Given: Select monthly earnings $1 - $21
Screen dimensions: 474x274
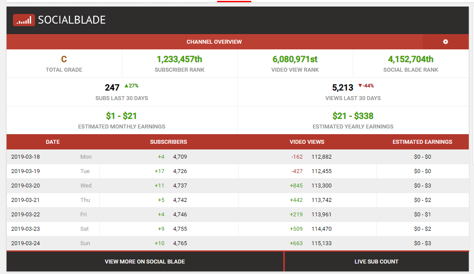Looking at the screenshot, I should click(x=121, y=116).
